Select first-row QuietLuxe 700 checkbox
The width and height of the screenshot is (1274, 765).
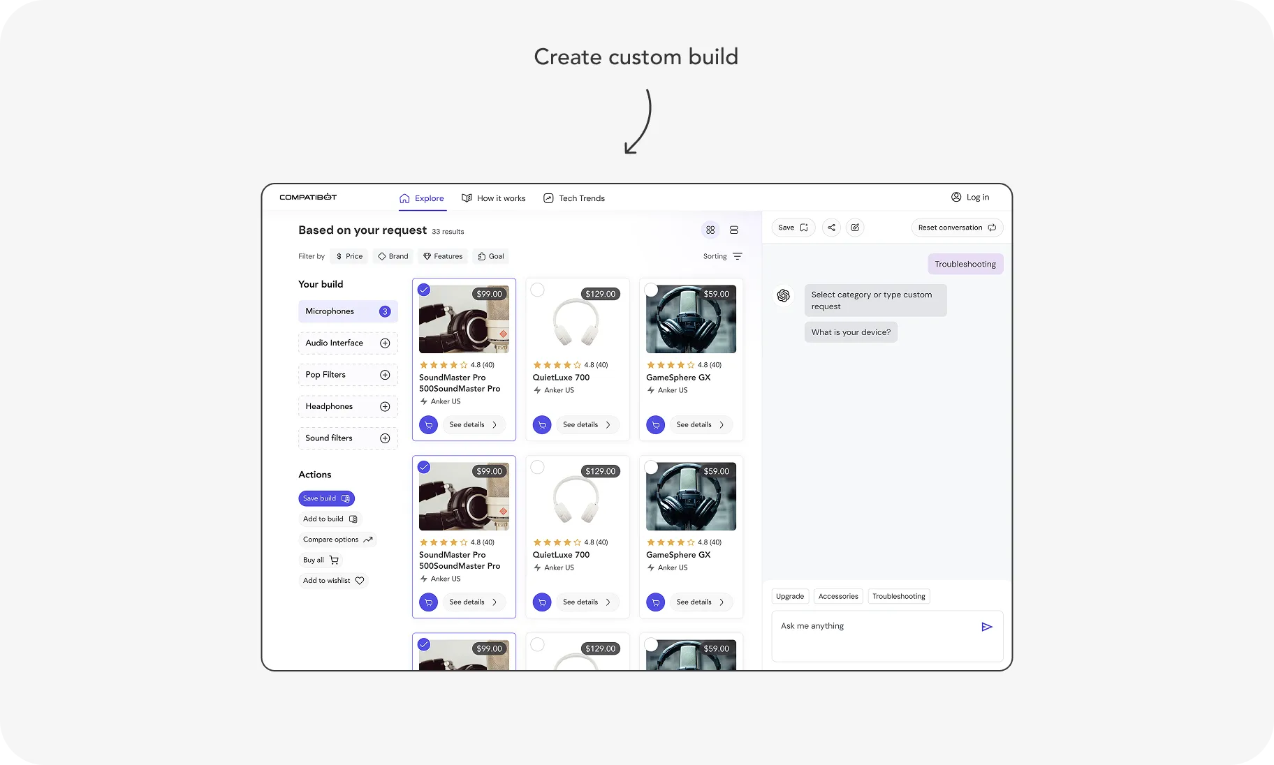point(537,290)
